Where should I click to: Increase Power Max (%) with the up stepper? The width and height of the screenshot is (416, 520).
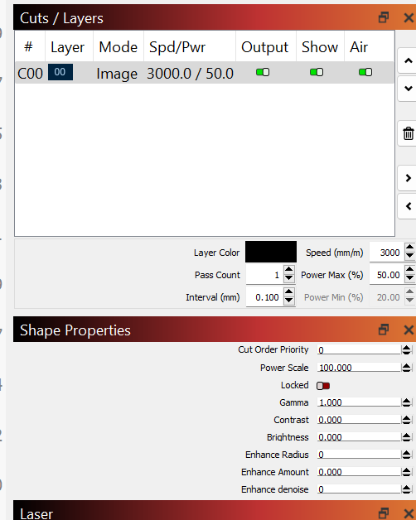(409, 270)
